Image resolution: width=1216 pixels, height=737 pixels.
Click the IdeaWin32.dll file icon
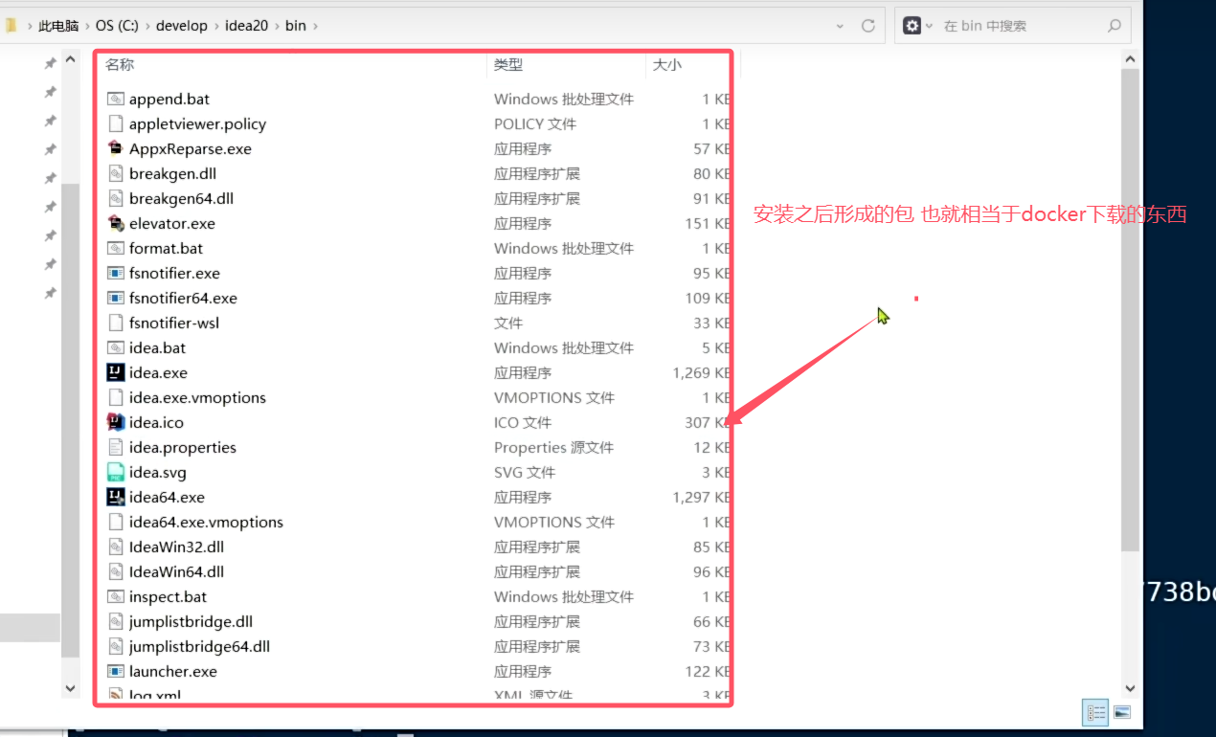[116, 547]
